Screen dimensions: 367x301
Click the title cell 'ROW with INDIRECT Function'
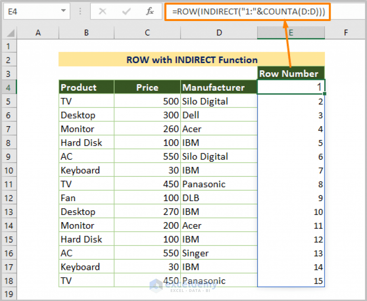192,59
